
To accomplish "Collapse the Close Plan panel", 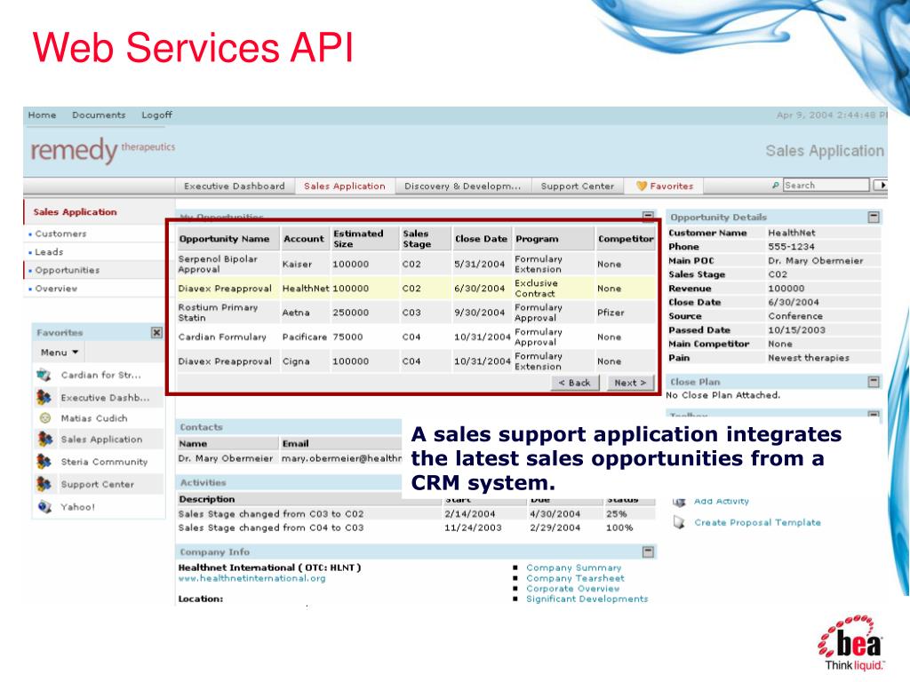I will 874,382.
